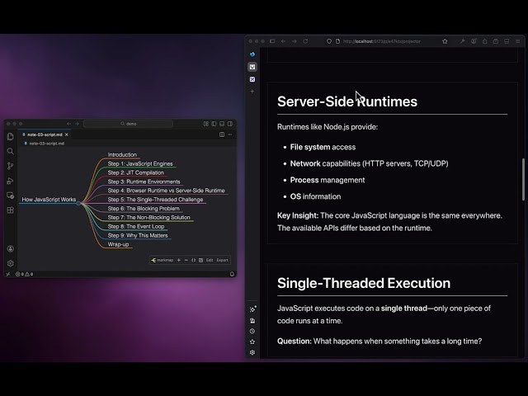Screen dimensions: 528x396
Task: Select 'Step 8: The Event Loop' node
Action: pyautogui.click(x=136, y=226)
